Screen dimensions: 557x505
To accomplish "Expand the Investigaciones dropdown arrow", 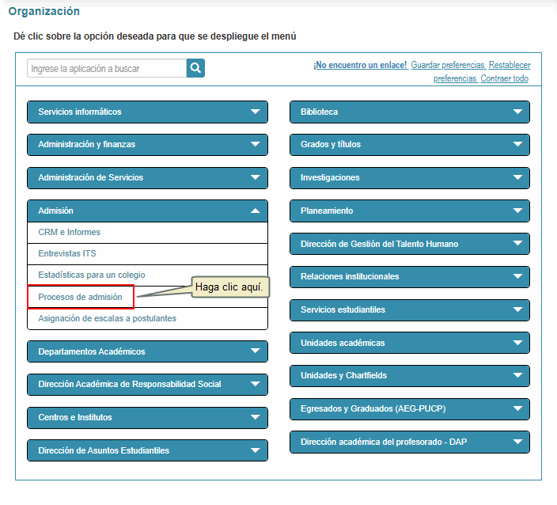I will 517,178.
